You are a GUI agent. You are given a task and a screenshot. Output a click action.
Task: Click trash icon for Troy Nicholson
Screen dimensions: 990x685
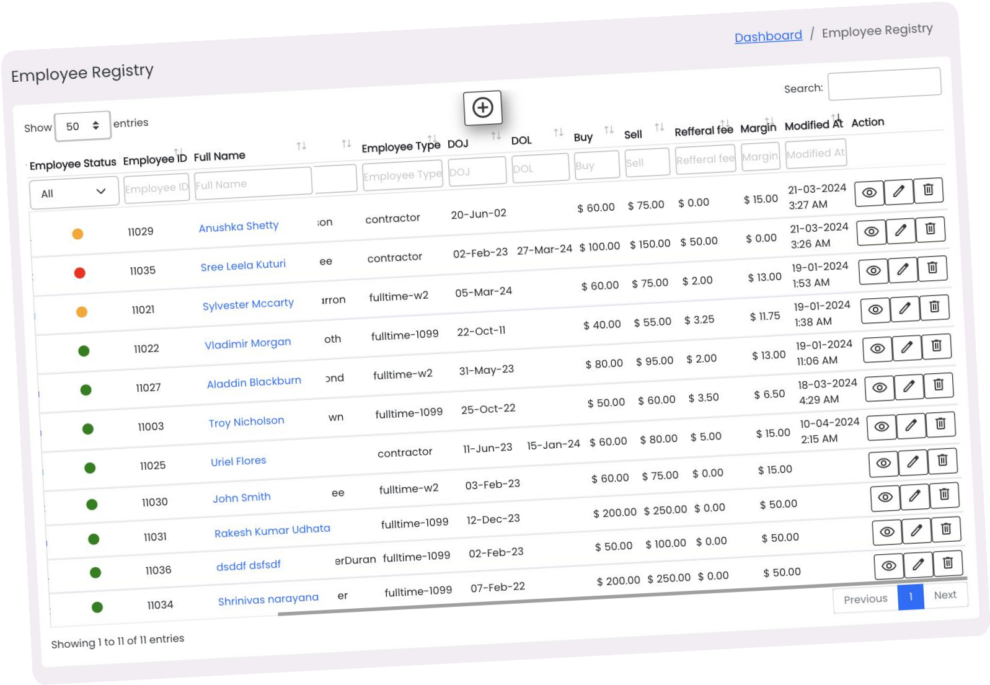pyautogui.click(x=938, y=386)
